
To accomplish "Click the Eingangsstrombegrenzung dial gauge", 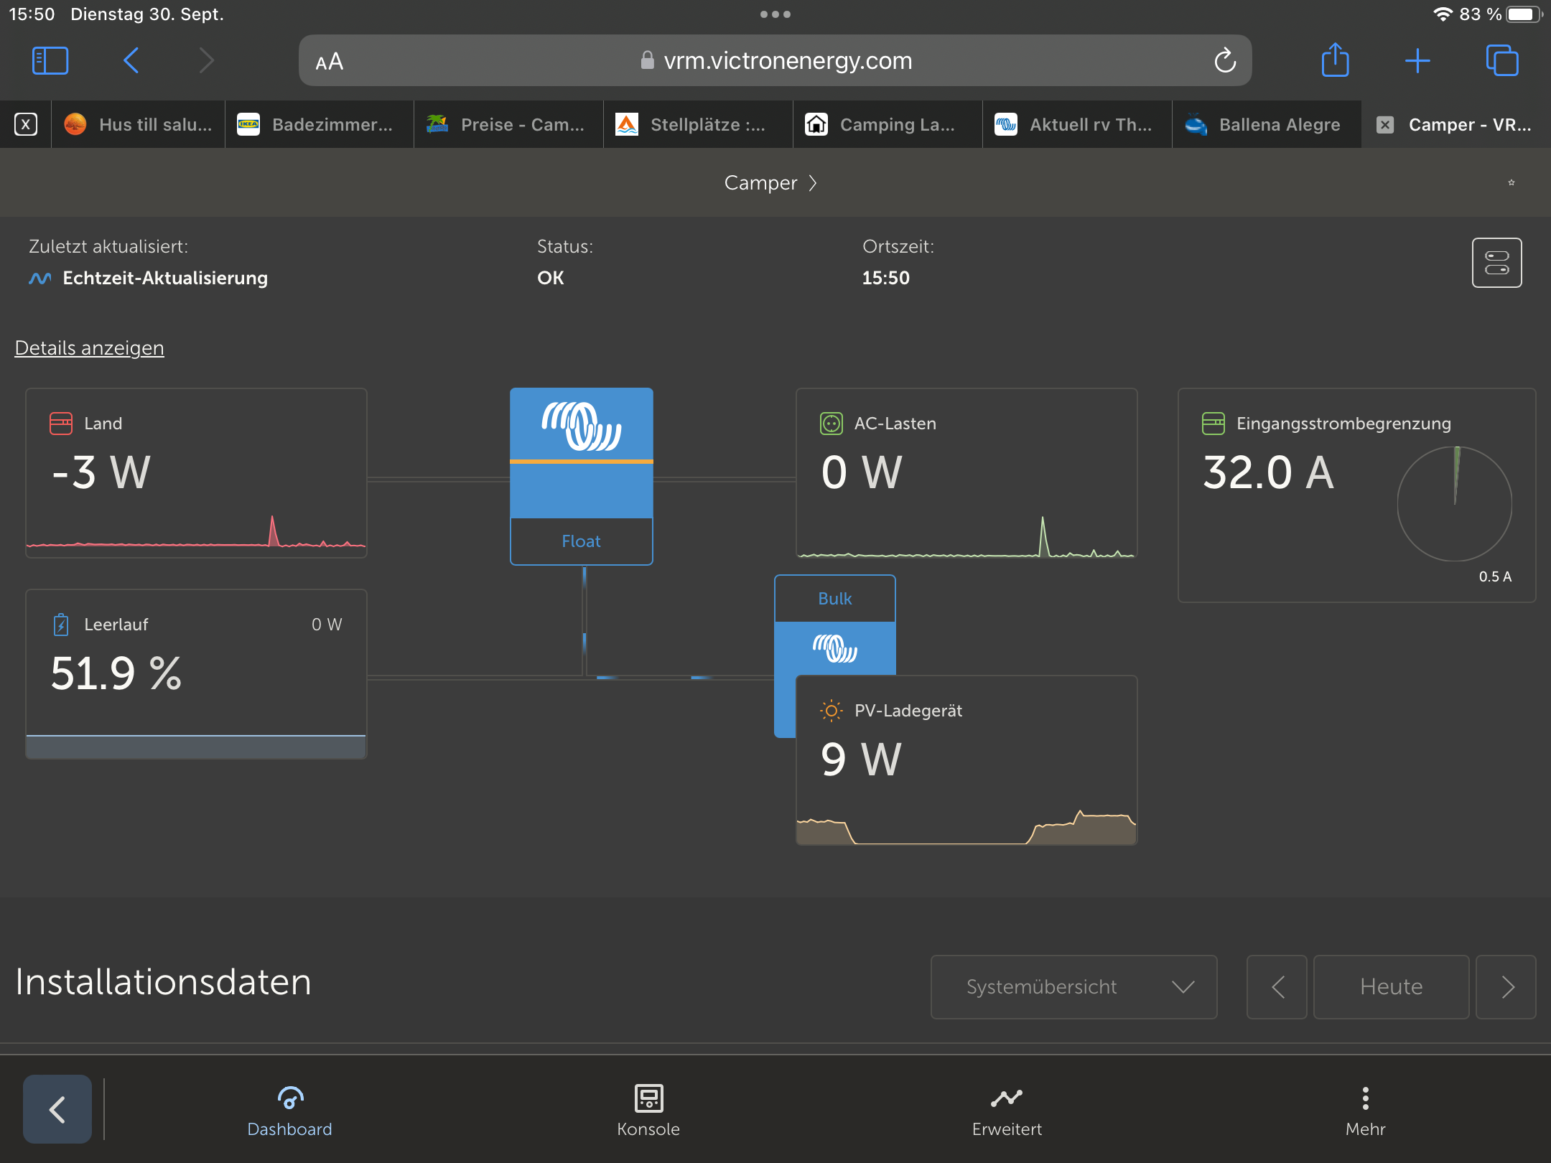I will click(1454, 504).
